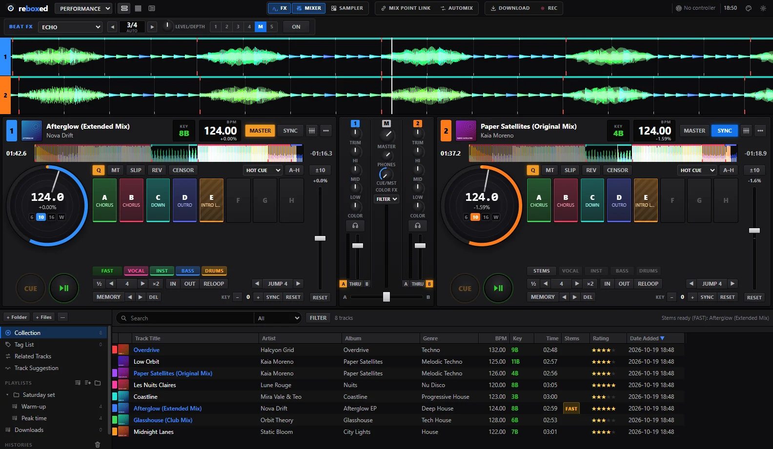The image size is (773, 449).
Task: Toggle the Mixer panel tab
Action: click(309, 8)
